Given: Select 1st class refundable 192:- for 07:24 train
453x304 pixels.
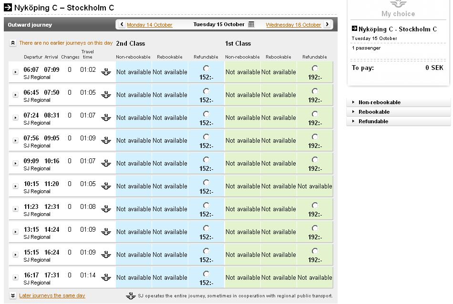Looking at the screenshot, I should click(x=315, y=114).
